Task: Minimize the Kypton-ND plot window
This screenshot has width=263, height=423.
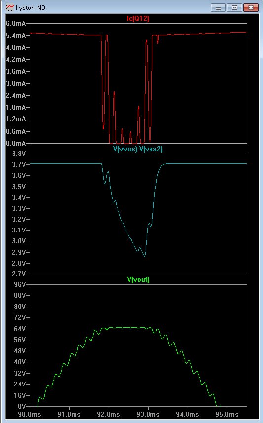Action: [x=219, y=7]
